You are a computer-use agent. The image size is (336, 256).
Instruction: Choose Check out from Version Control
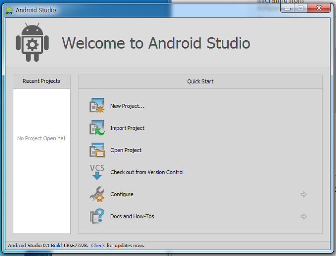click(147, 172)
